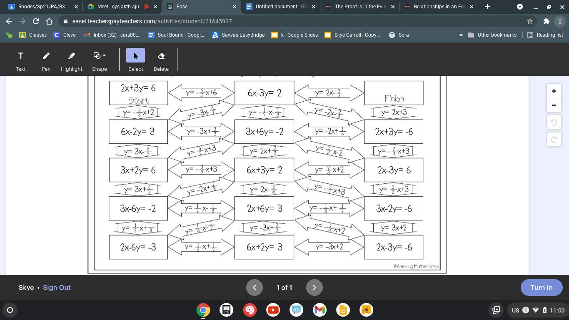Bookmark this page with the star
The width and height of the screenshot is (569, 320).
click(x=530, y=21)
